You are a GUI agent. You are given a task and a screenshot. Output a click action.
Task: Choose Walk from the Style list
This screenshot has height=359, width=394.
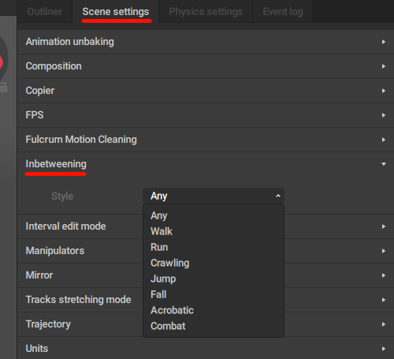coord(214,231)
